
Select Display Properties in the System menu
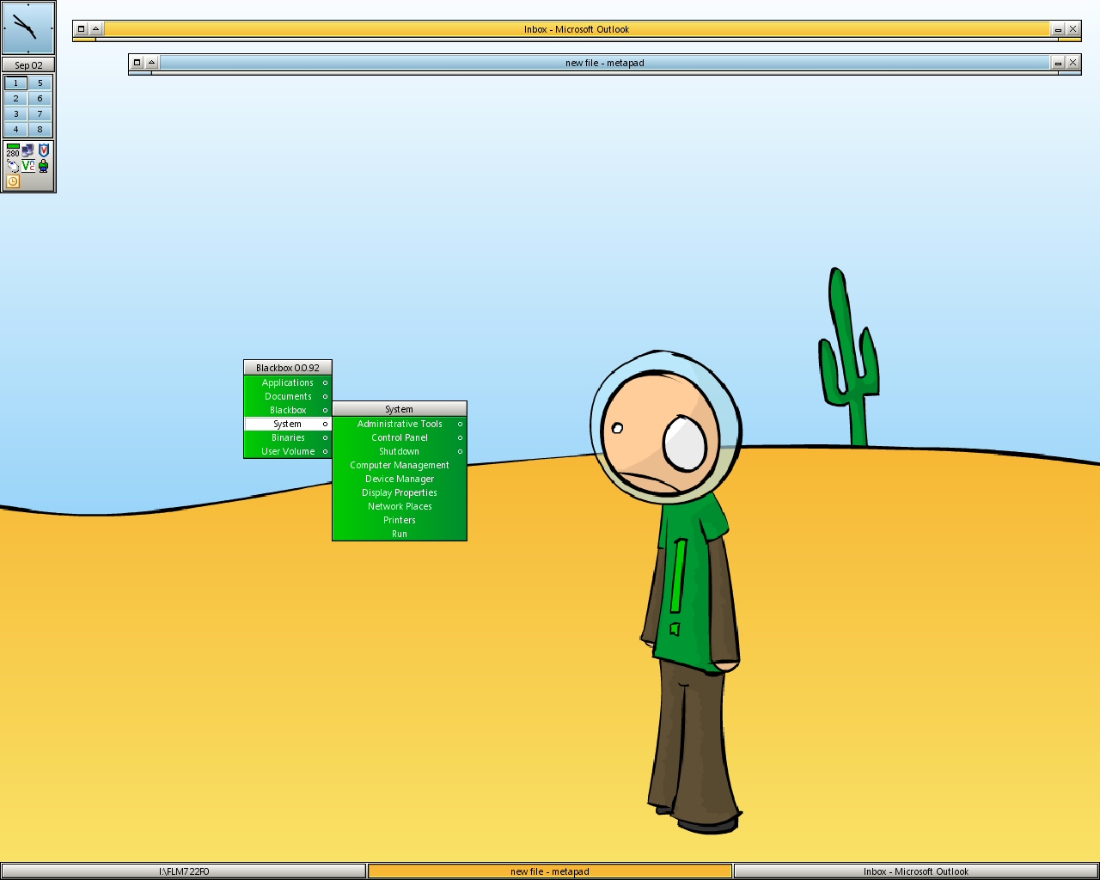tap(400, 492)
